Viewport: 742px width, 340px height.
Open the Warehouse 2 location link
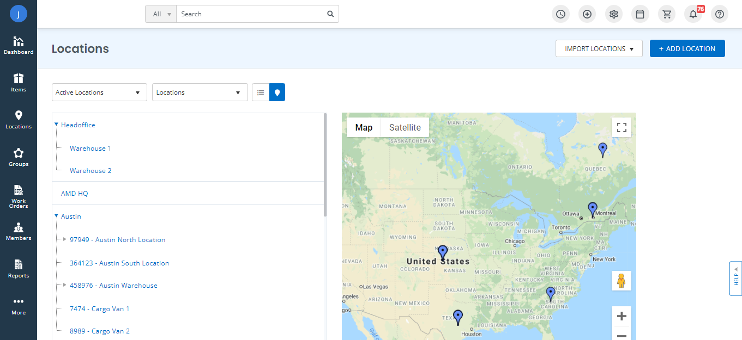click(x=91, y=171)
